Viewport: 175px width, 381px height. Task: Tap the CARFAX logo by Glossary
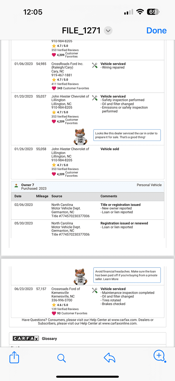pyautogui.click(x=26, y=339)
